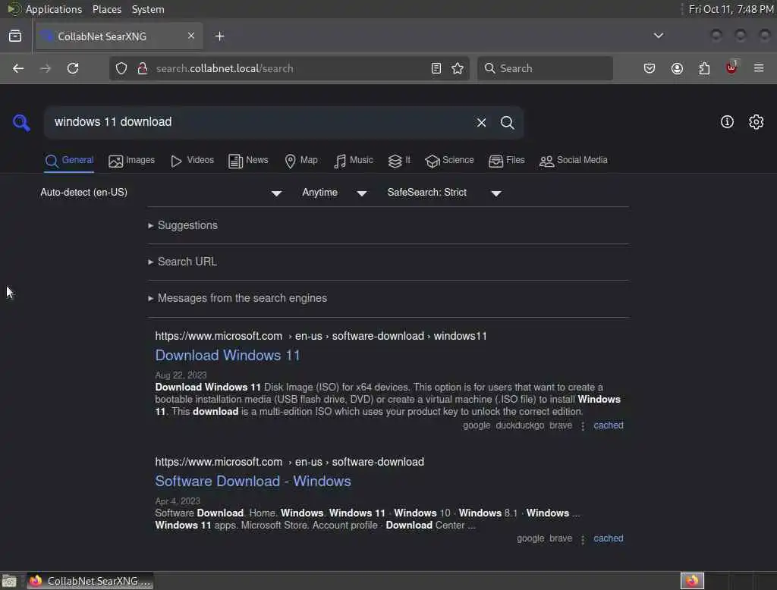This screenshot has height=590, width=777.
Task: Switch to the Videos category tab
Action: (x=192, y=161)
